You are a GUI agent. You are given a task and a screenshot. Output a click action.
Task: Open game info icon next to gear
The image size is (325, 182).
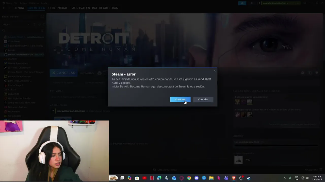pyautogui.click(x=310, y=73)
